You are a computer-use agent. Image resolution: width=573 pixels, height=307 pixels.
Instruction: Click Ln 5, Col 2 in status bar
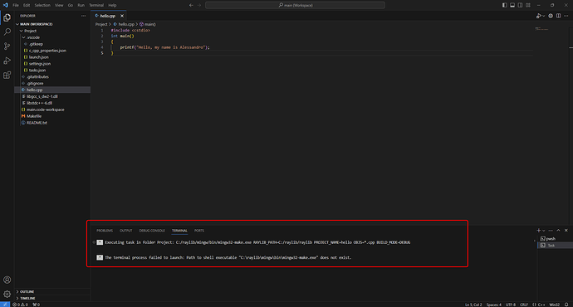(x=473, y=305)
